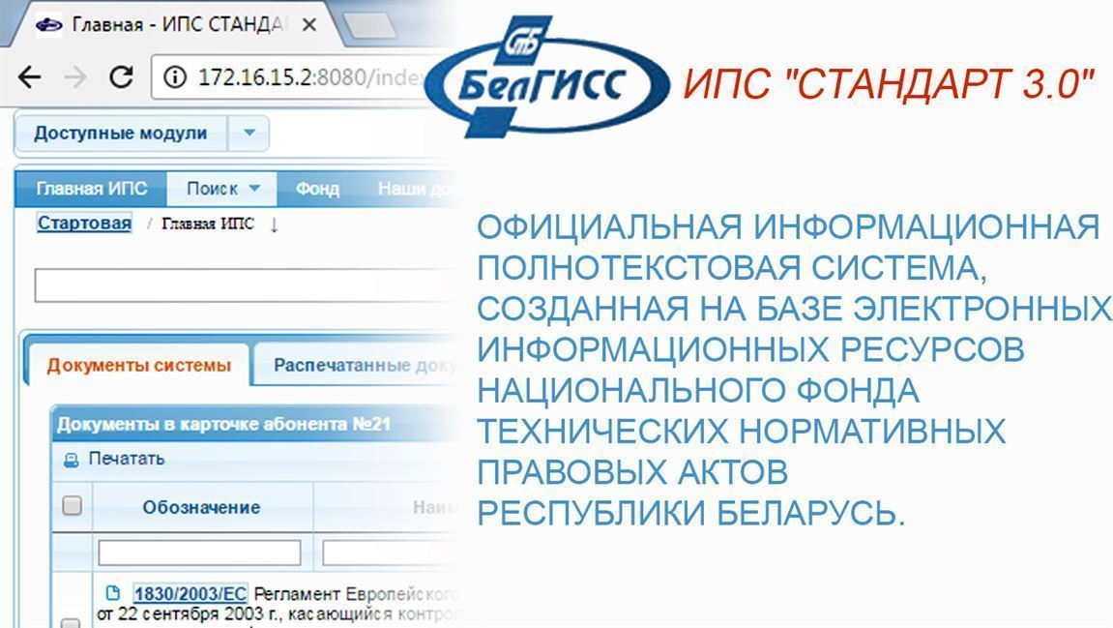Toggle the select-all checkbox in table header
The image size is (1113, 628).
72,506
